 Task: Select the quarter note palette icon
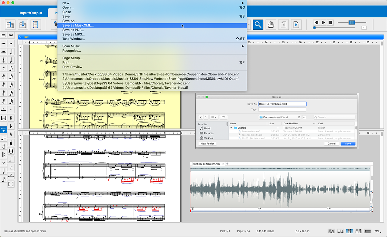11,60
